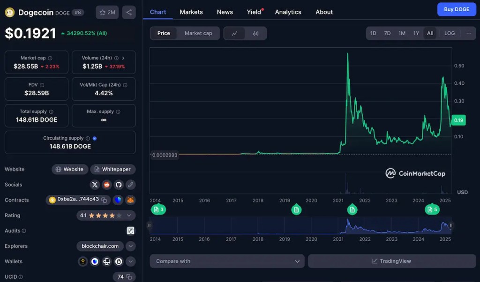Open the X (Twitter) social link
The image size is (480, 282).
(x=95, y=185)
